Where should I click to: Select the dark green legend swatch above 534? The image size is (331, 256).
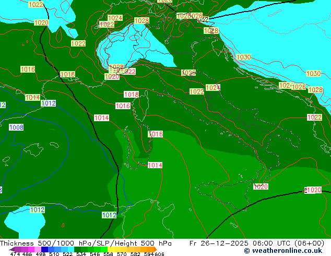tap(76, 249)
